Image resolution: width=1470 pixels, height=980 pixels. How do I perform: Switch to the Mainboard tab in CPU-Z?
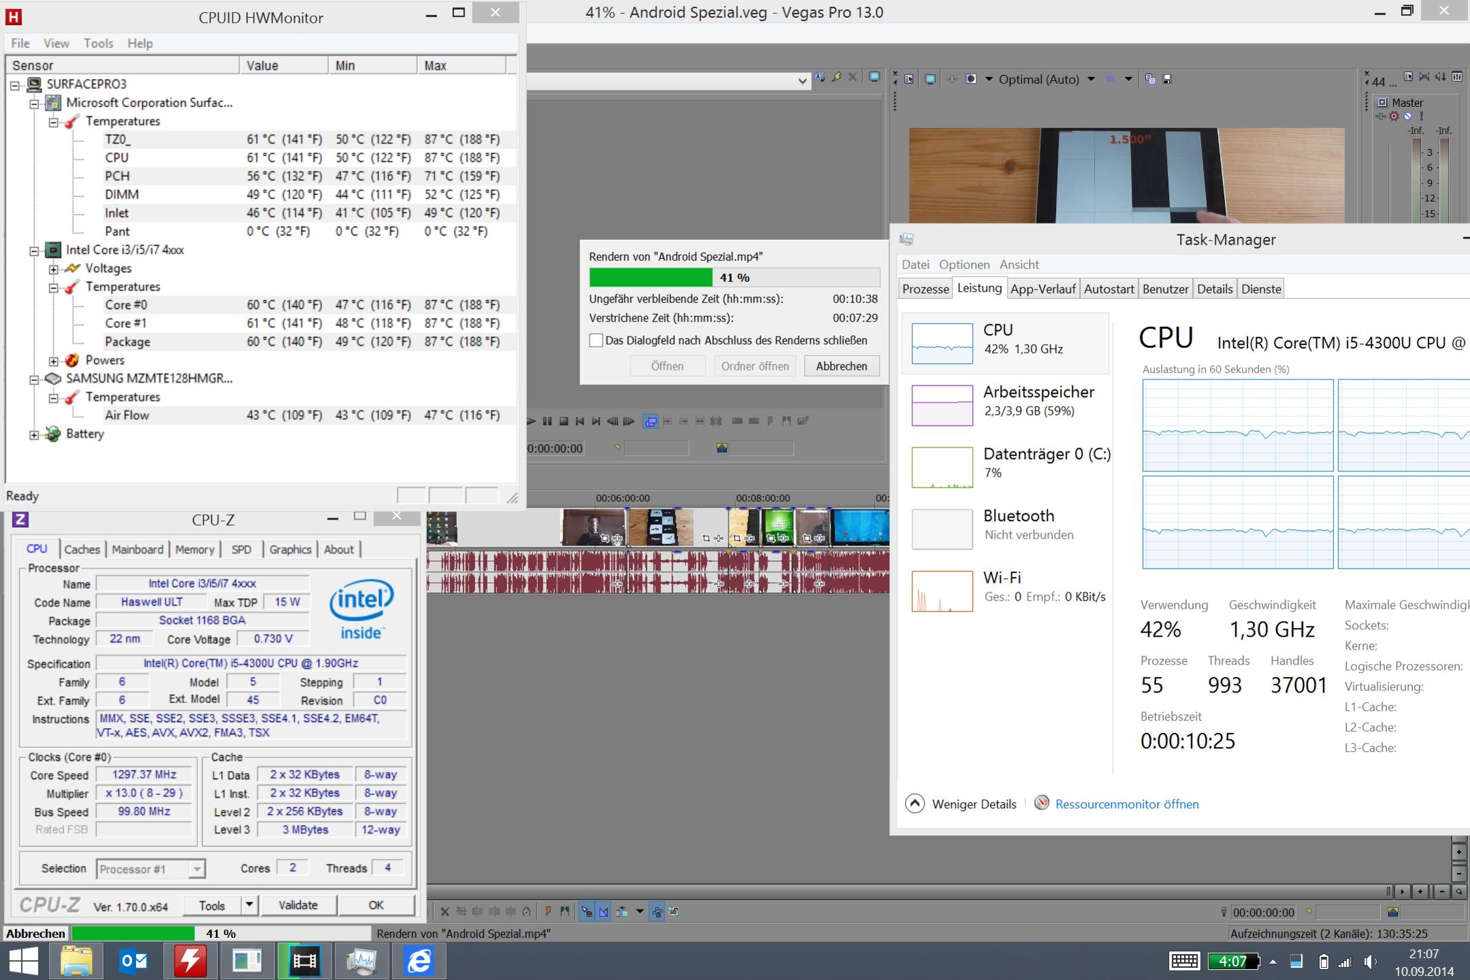coord(138,550)
